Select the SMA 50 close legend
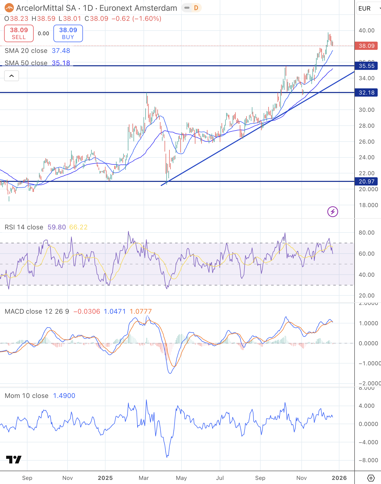 click(26, 63)
